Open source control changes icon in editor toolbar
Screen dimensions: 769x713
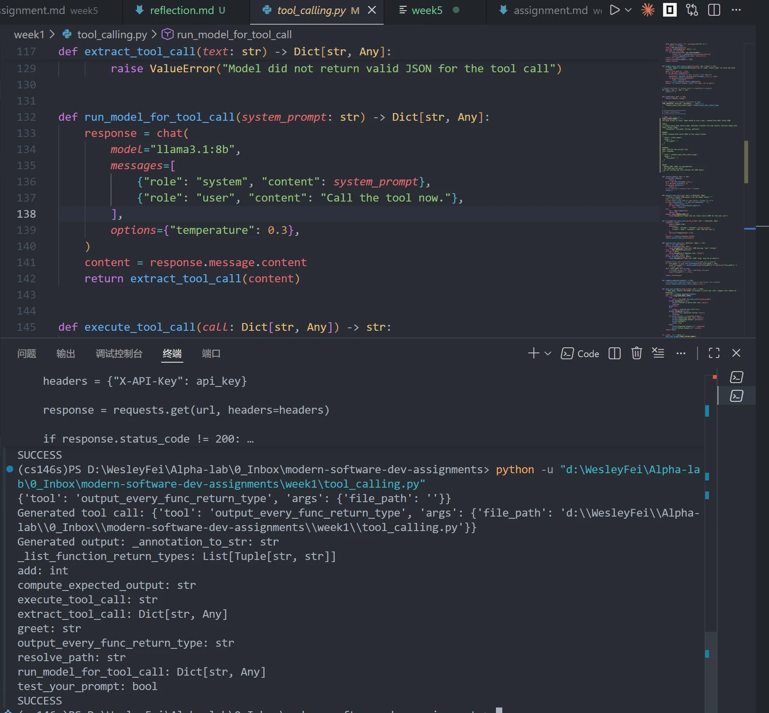(x=692, y=10)
